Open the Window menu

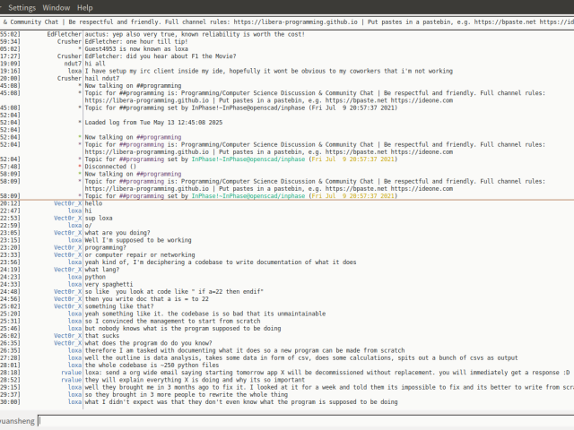[57, 6]
